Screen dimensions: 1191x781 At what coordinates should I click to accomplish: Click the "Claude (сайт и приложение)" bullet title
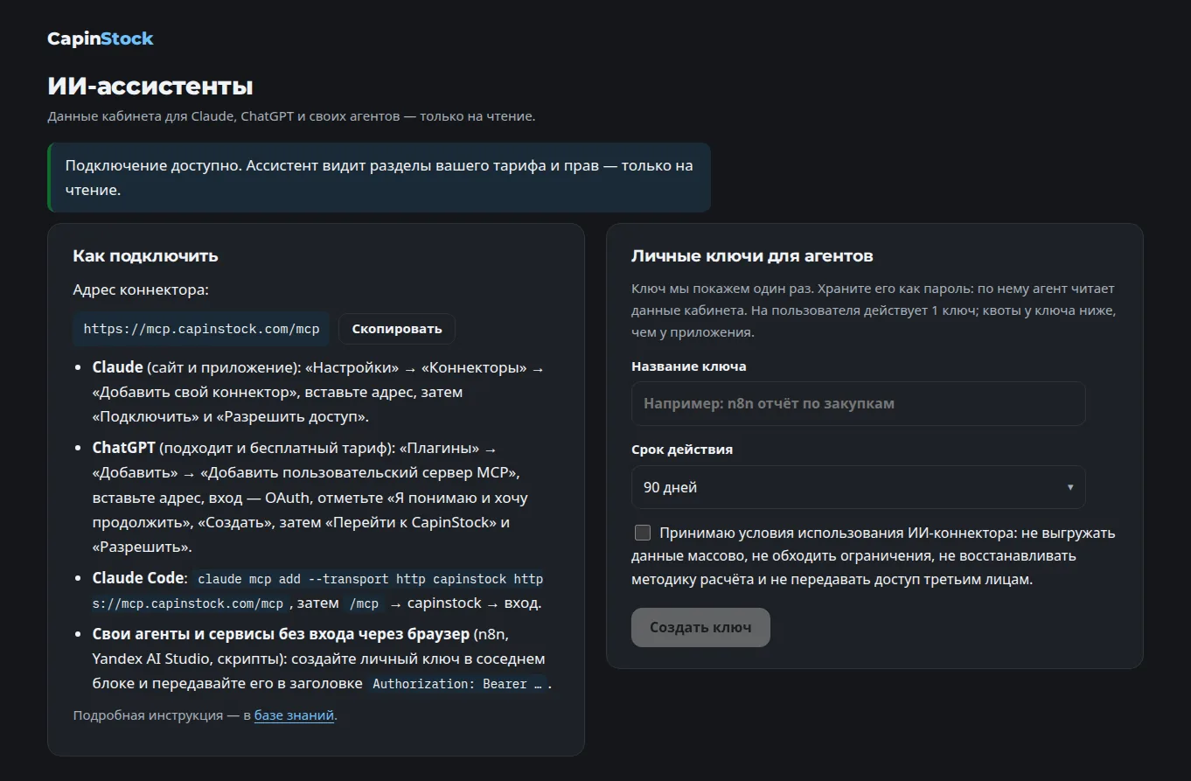(198, 368)
